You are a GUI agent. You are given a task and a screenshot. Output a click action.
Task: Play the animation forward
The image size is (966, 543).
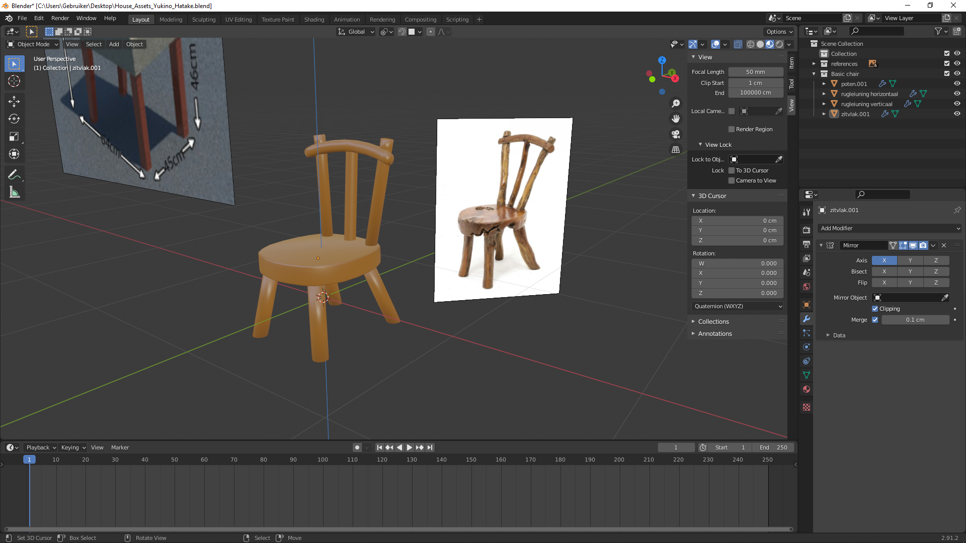coord(410,447)
